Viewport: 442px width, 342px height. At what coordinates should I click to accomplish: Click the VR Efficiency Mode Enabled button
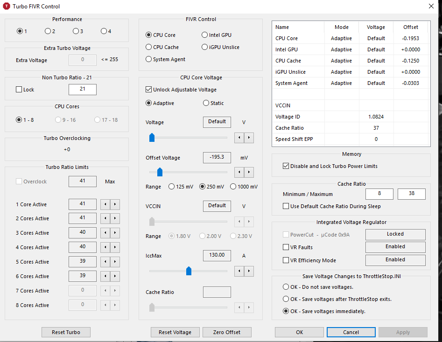click(x=395, y=260)
